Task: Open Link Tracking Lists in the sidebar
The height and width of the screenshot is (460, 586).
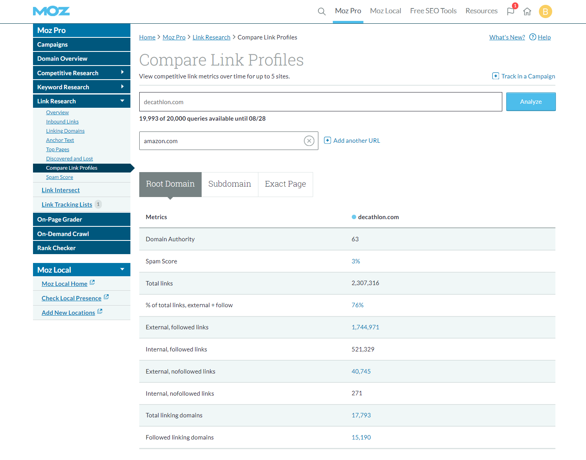Action: pyautogui.click(x=67, y=205)
